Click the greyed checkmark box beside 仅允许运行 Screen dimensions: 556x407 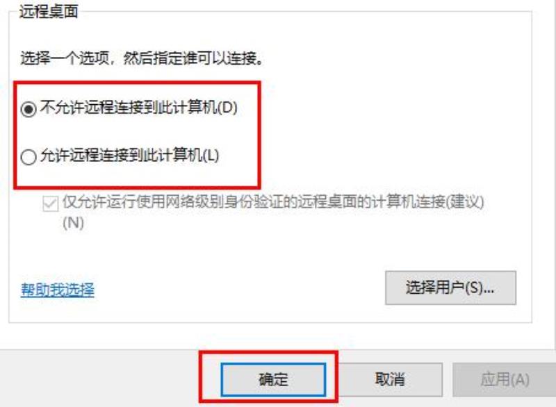(x=50, y=203)
